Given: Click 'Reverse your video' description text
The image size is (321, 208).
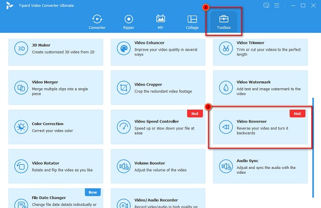Looking at the screenshot, I should (x=262, y=130).
